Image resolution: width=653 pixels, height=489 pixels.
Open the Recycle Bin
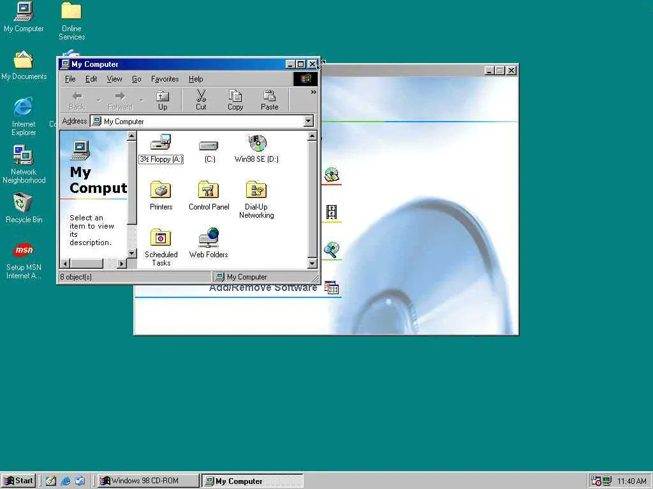(24, 208)
